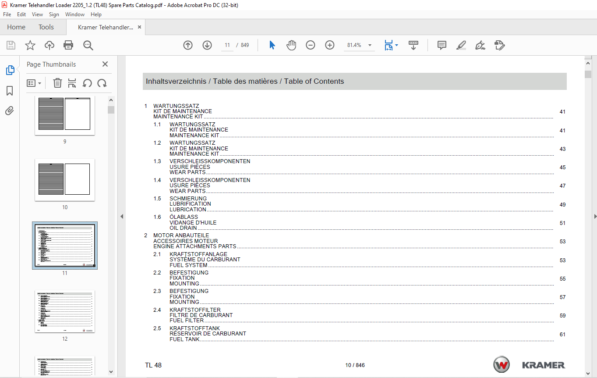Collapse the left navigation pane arrow
Viewport: 597px width, 378px height.
[122, 216]
